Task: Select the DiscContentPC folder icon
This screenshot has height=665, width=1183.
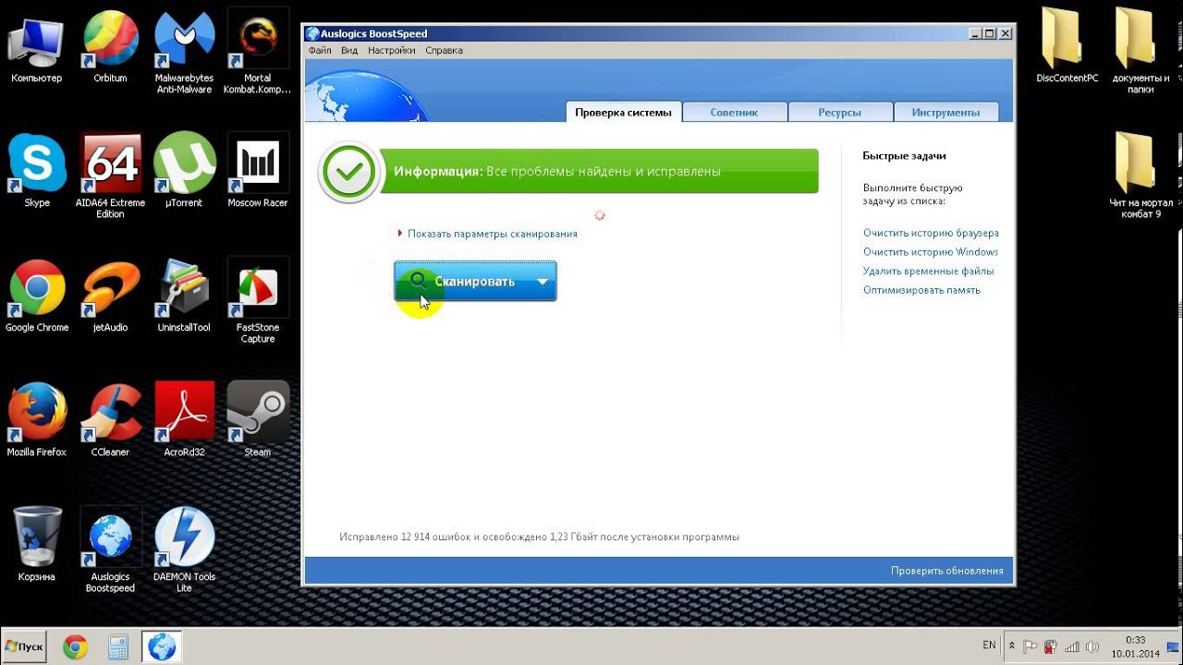Action: pyautogui.click(x=1067, y=46)
